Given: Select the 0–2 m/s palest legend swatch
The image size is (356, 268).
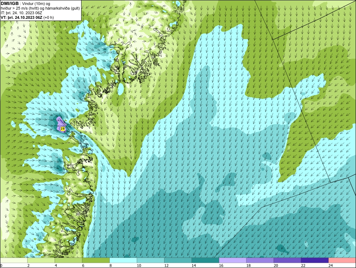Looking at the screenshot, I should pyautogui.click(x=14, y=260).
